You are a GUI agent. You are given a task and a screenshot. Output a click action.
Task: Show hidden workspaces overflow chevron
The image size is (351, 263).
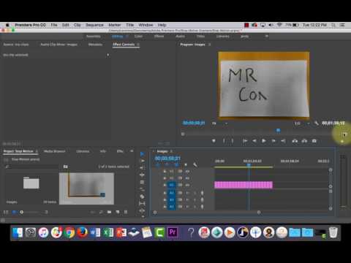click(267, 36)
